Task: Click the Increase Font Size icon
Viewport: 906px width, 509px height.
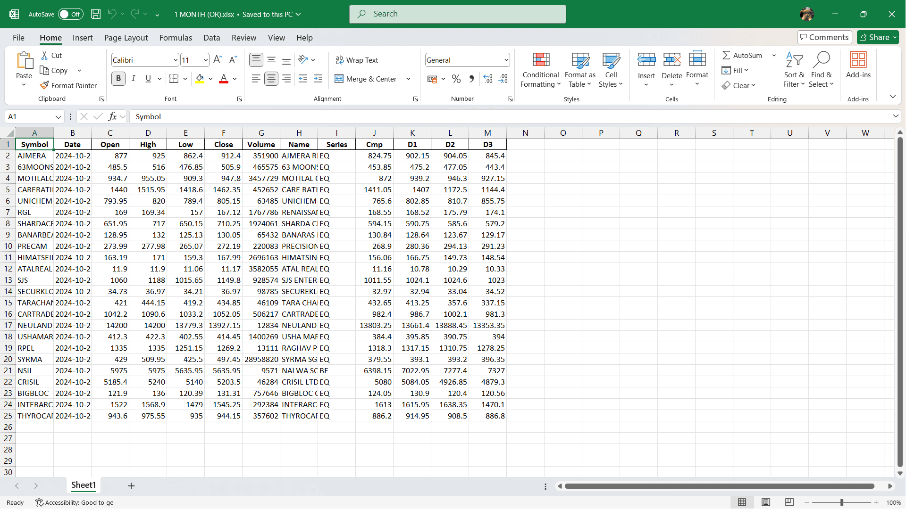Action: coord(218,59)
